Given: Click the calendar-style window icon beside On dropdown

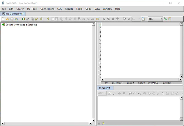Looking at the screenshot, I should [x=143, y=19].
